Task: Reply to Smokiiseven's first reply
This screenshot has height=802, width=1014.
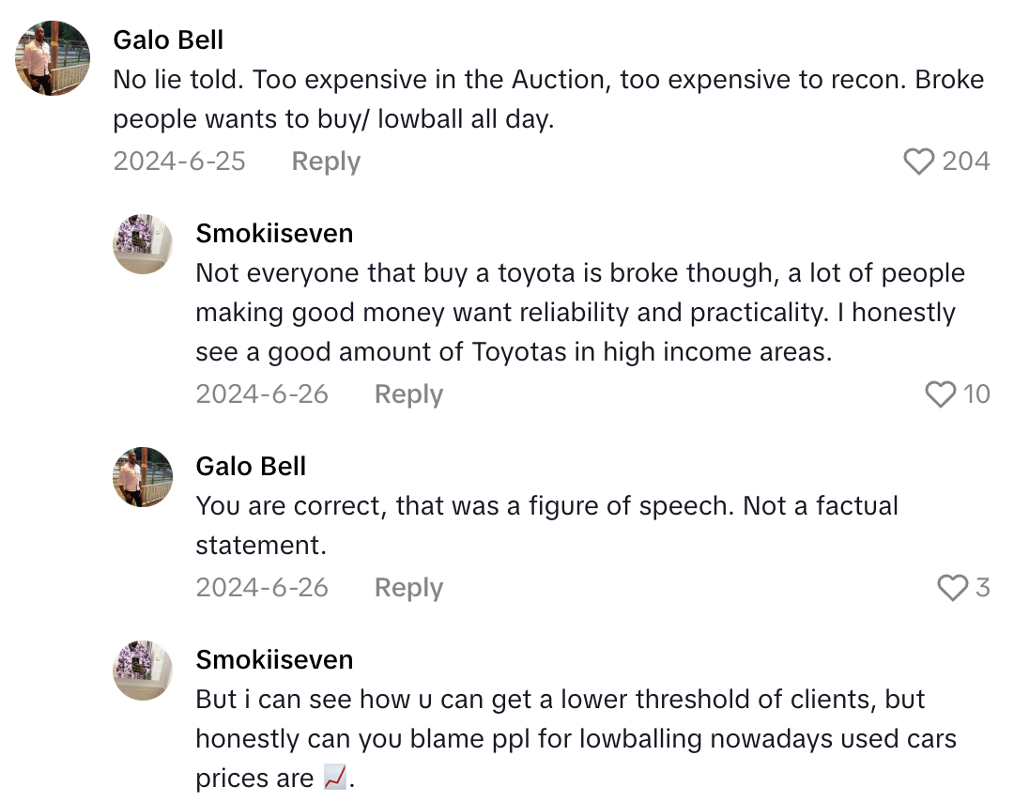Action: [408, 394]
